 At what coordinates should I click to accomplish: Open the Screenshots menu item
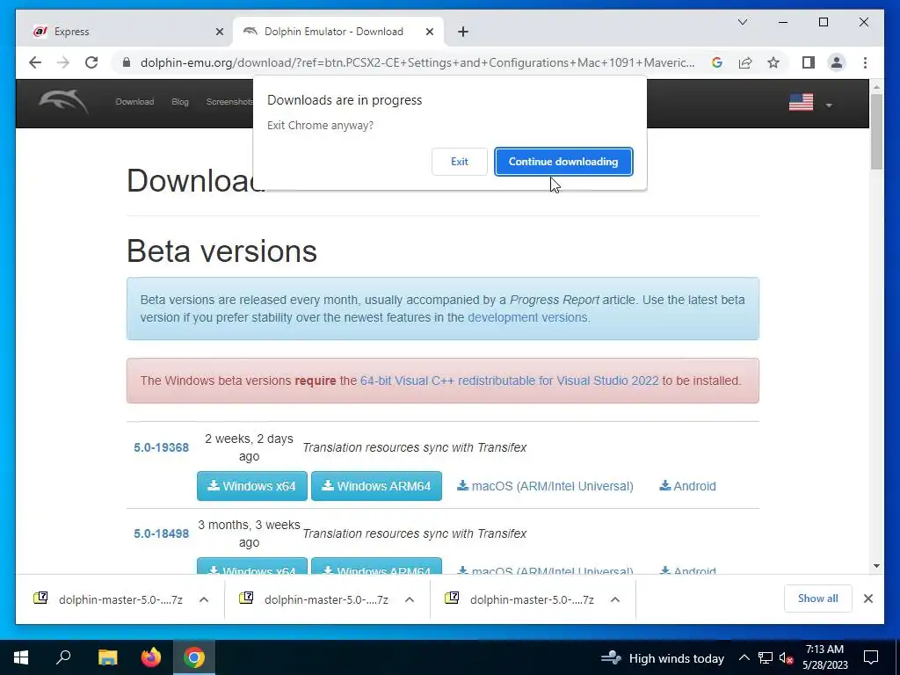tap(229, 102)
